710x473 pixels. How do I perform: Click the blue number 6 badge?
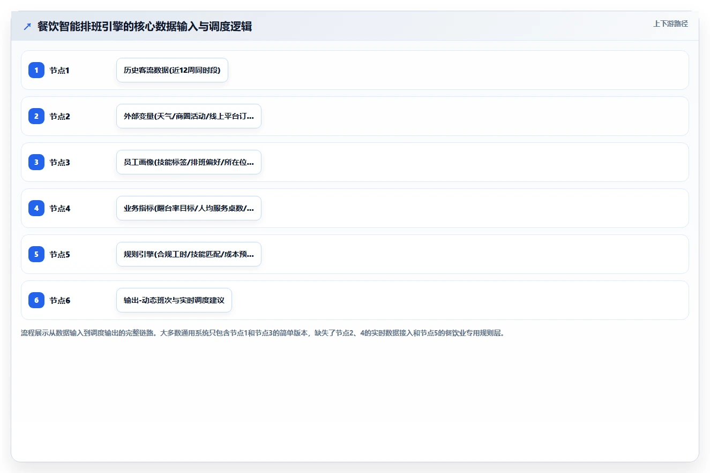[36, 300]
